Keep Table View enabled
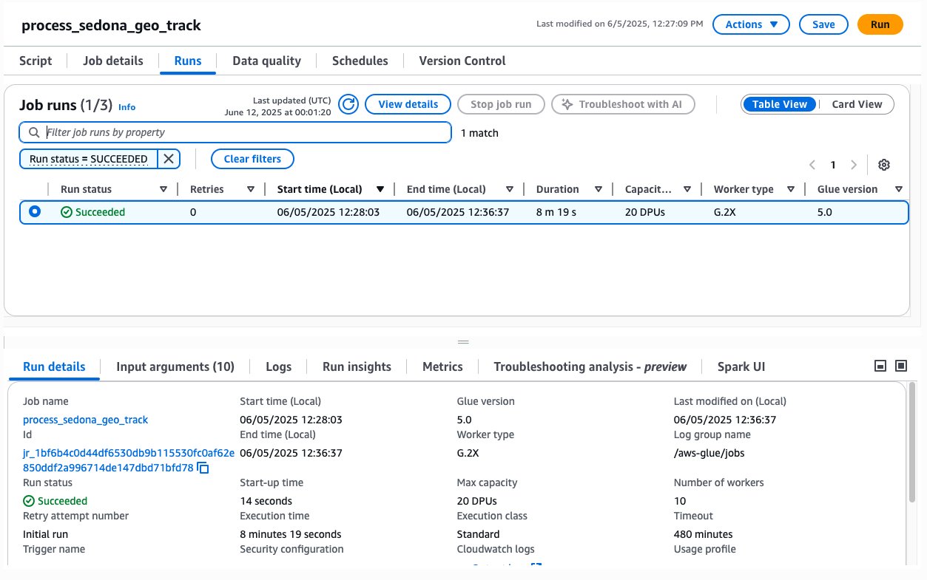 (x=779, y=103)
